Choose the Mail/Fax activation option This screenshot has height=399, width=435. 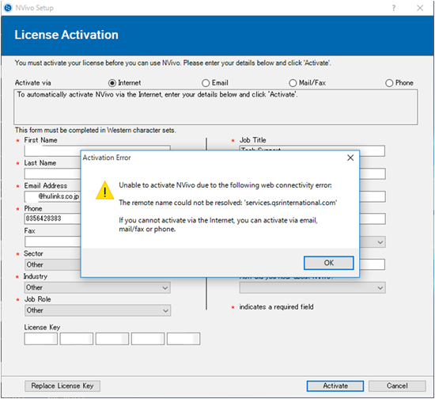(293, 83)
